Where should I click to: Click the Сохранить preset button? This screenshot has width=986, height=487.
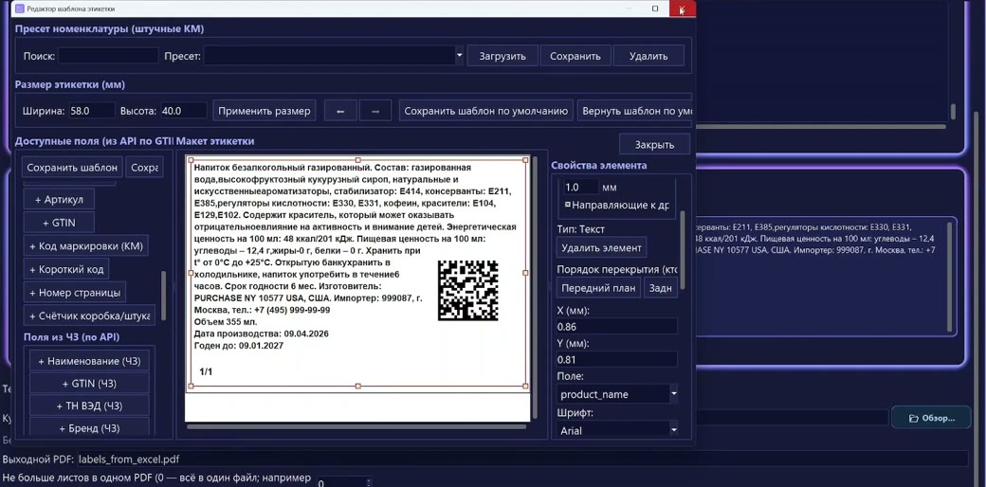point(575,56)
